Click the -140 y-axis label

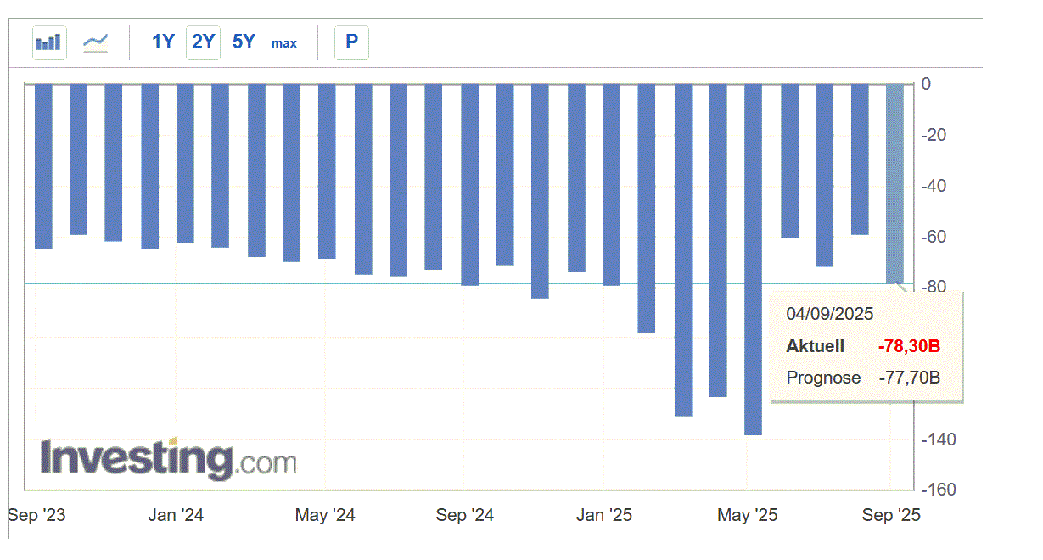coord(939,440)
